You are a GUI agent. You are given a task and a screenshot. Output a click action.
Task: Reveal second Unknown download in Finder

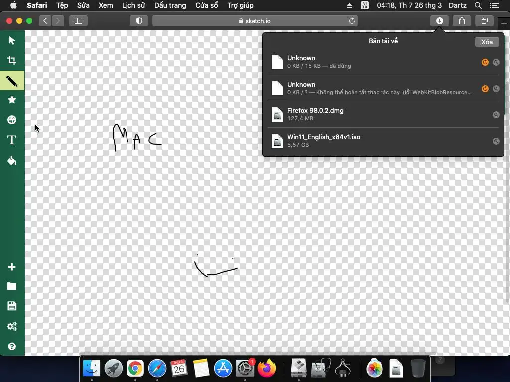(496, 89)
